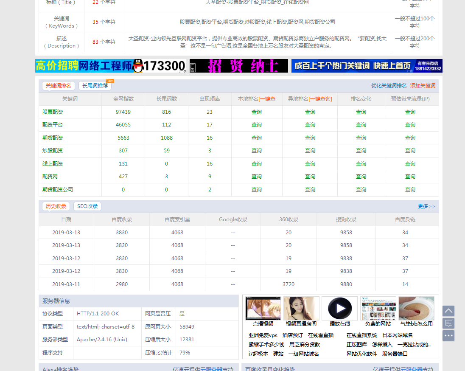Viewport: 465px width, 371px height.
Task: Click 云服务器 link under Alexa排名趋势
Action: tap(211, 369)
